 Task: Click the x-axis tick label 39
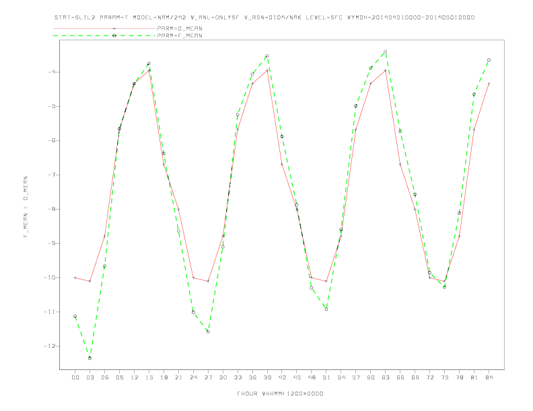(x=267, y=377)
